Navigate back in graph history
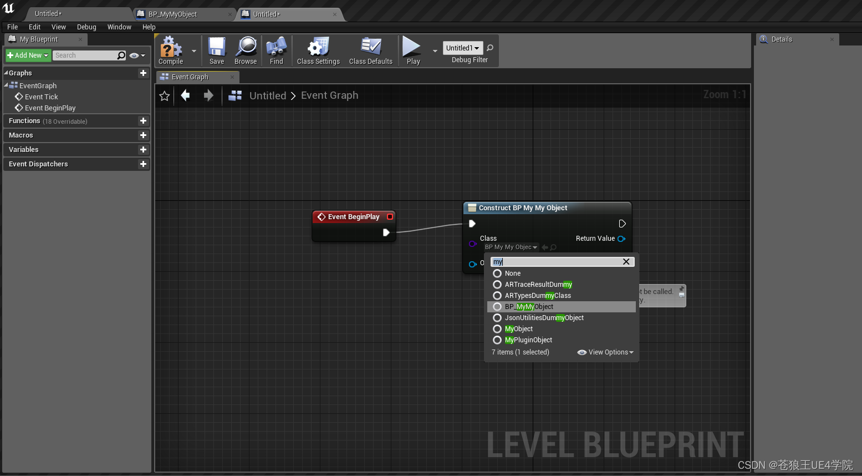 click(186, 95)
